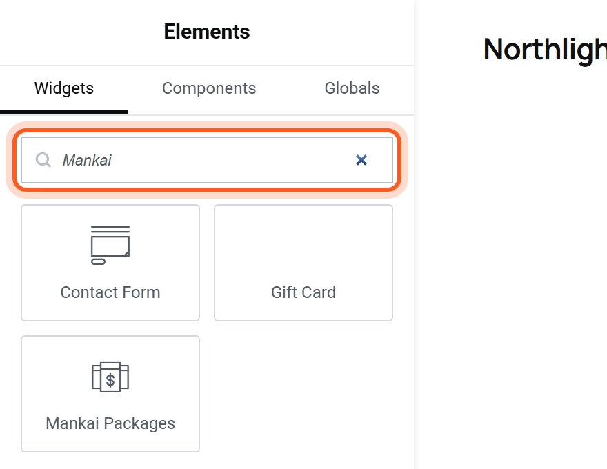The width and height of the screenshot is (607, 469).
Task: Open the Components tab
Action: point(209,88)
